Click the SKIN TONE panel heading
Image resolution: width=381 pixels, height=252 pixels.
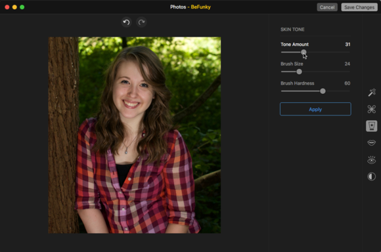(292, 30)
